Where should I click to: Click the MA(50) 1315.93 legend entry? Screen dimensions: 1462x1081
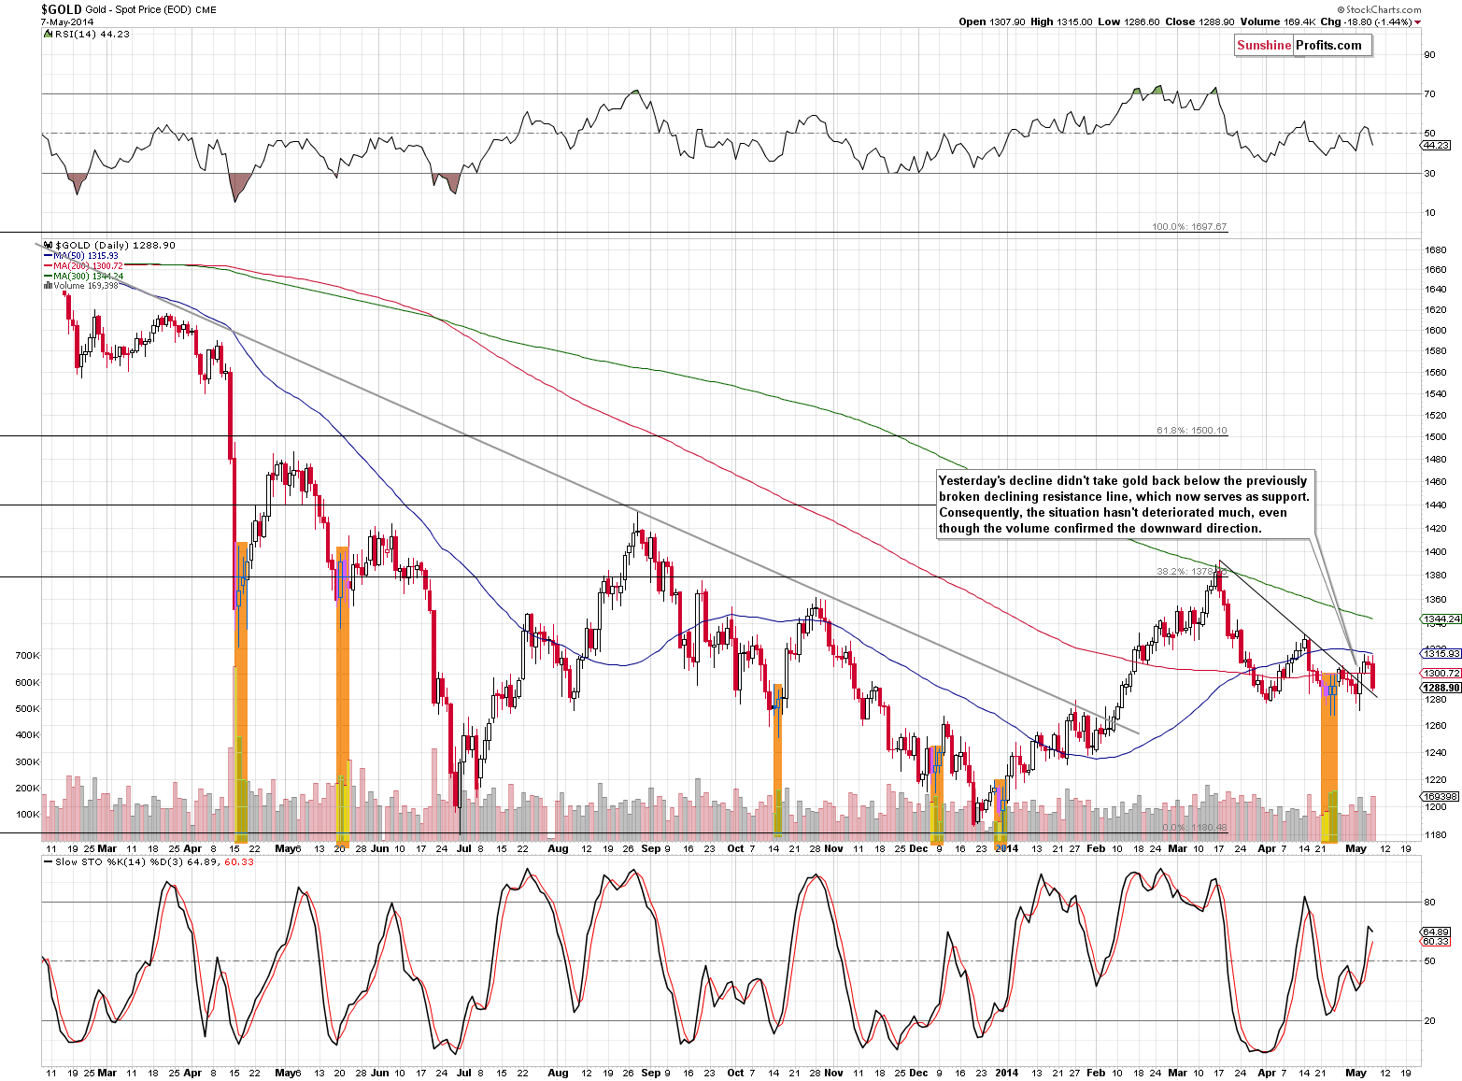pos(86,255)
